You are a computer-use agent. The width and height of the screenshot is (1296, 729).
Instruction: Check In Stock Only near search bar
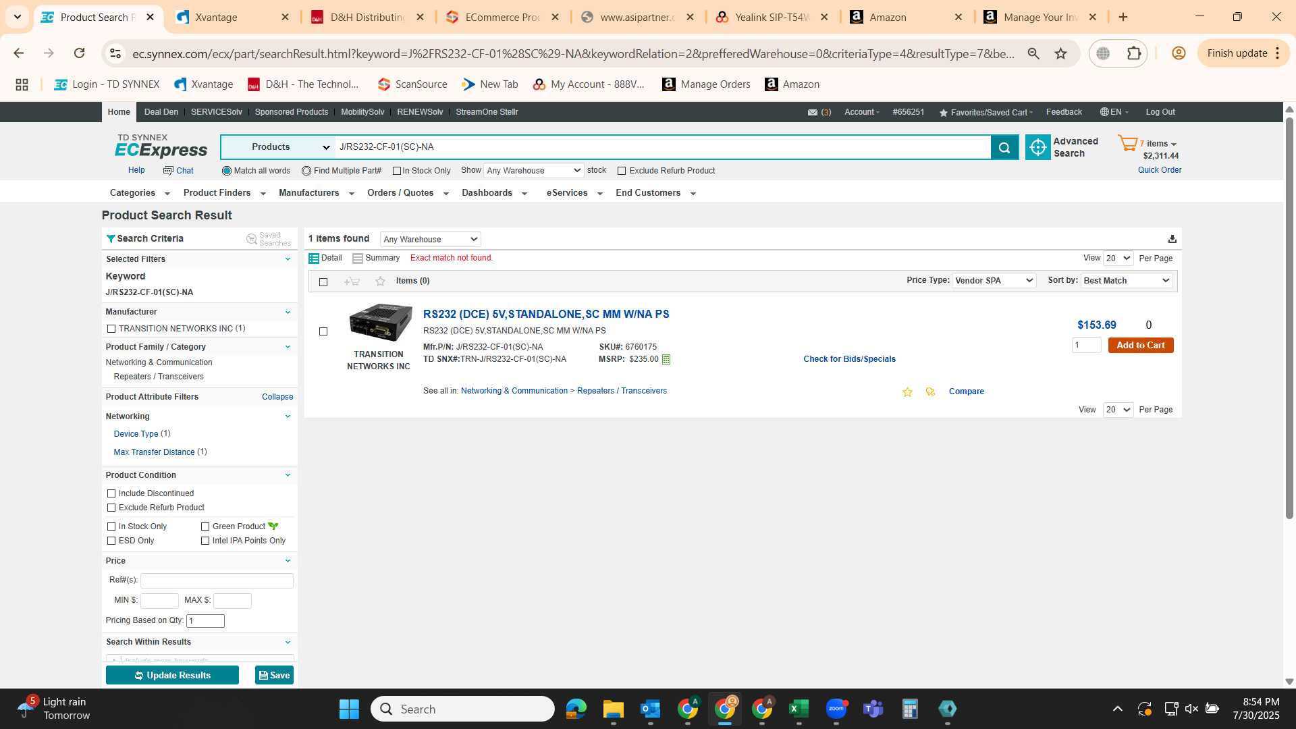point(397,171)
